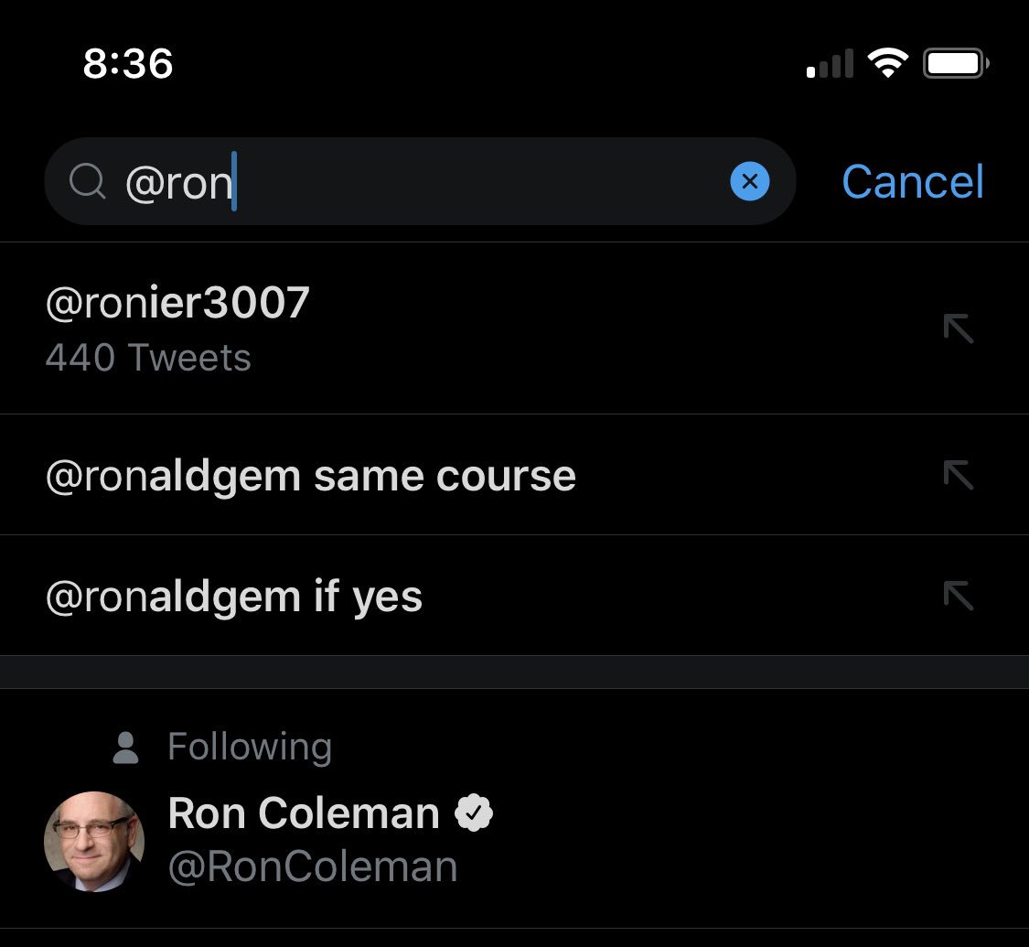Cancel the search
Viewport: 1029px width, 947px height.
click(912, 181)
